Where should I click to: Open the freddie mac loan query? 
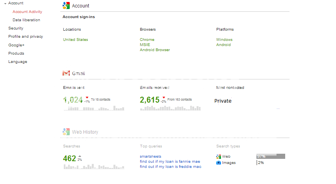[171, 167]
